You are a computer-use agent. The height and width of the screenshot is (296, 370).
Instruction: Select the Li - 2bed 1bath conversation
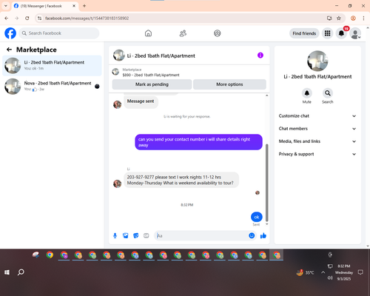click(52, 66)
